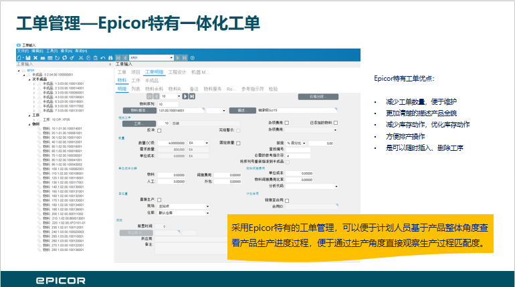
Task: Open the 仓库 warehouse dropdown
Action: pyautogui.click(x=207, y=213)
